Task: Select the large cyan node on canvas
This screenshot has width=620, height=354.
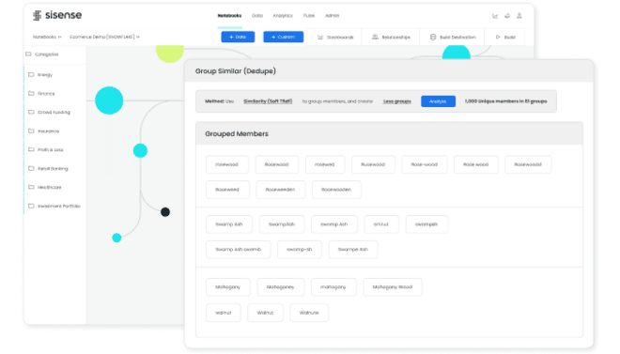Action: pos(109,100)
